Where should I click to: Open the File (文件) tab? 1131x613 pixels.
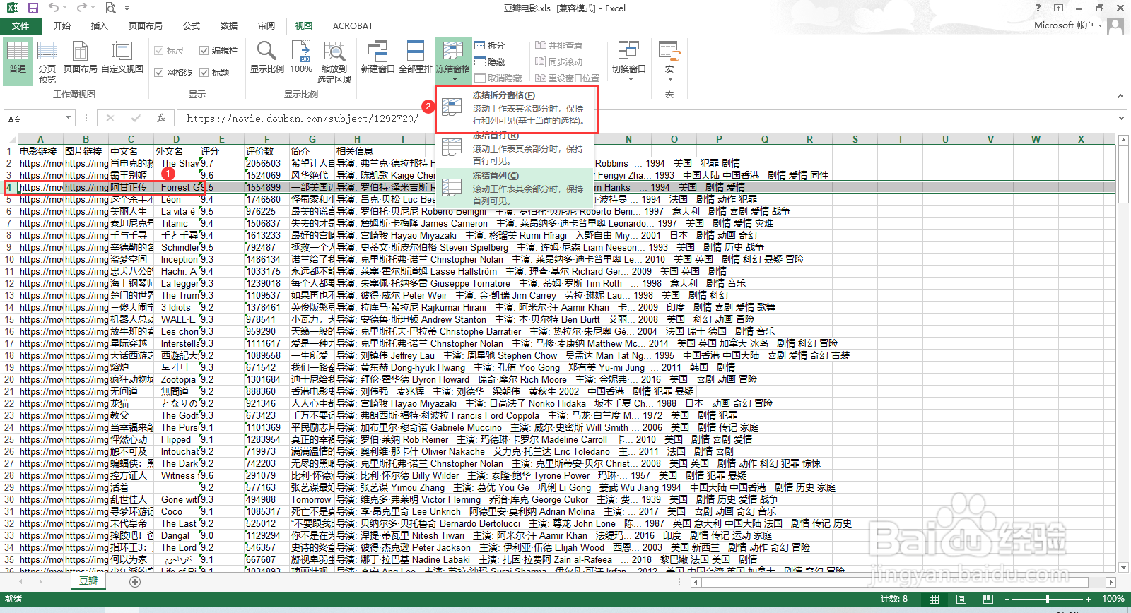(x=20, y=25)
